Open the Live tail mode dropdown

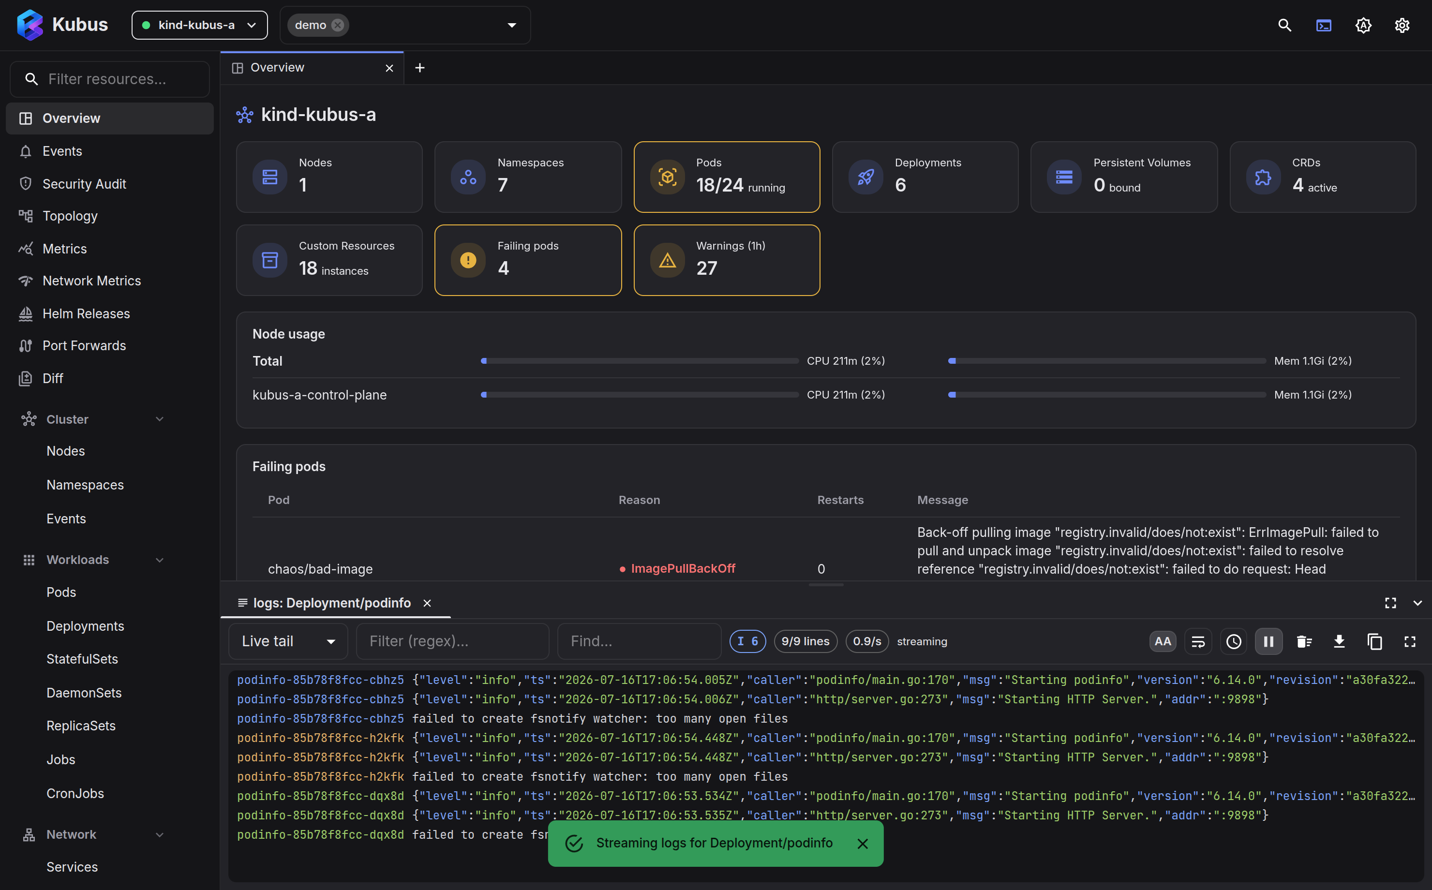(x=288, y=641)
